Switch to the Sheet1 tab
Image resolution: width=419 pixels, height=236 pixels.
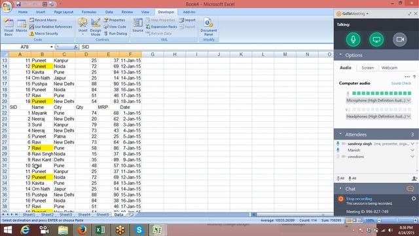[x=29, y=214]
